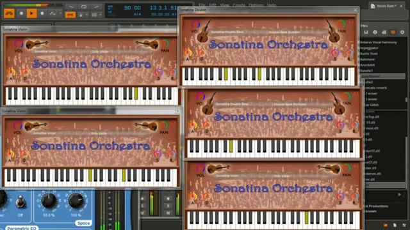Adjust VOL knob in top Sonatina Violin window
The height and width of the screenshot is (230, 410).
click(19, 44)
